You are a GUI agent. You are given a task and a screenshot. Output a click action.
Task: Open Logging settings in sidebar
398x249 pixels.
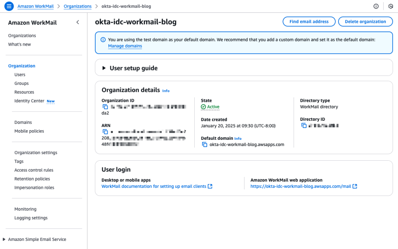click(x=31, y=218)
